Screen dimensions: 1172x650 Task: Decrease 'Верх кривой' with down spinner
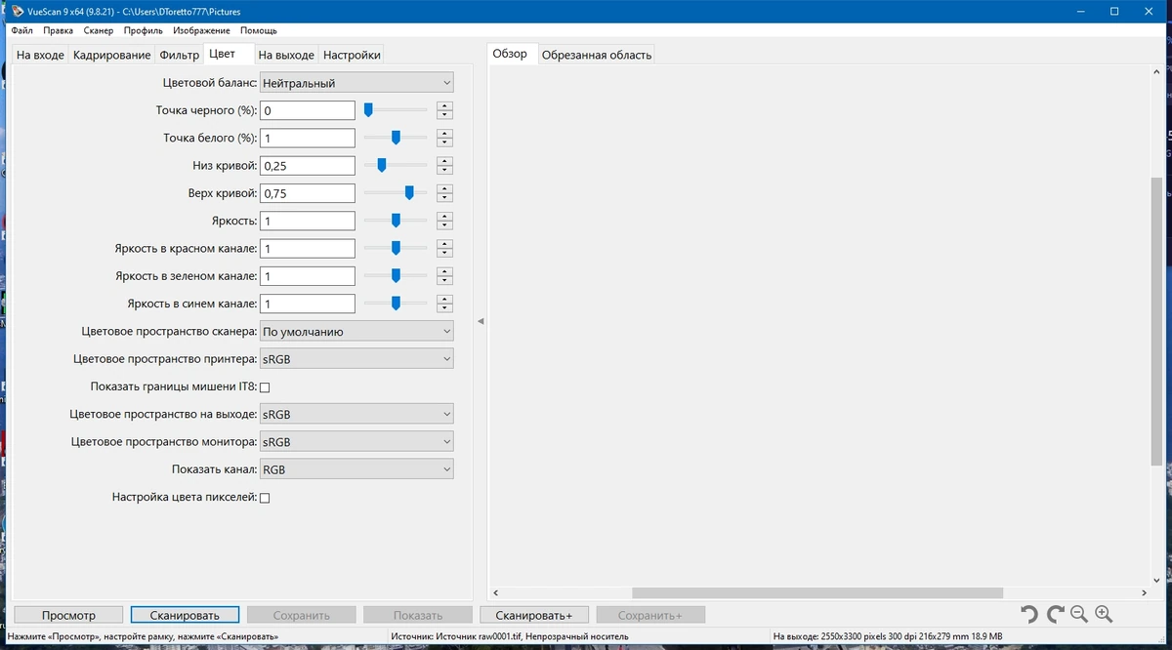445,198
